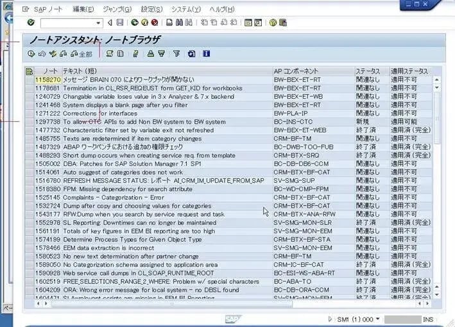Select the row marker for note 1552978
Viewport: 455px width, 327px height.
tap(30, 222)
